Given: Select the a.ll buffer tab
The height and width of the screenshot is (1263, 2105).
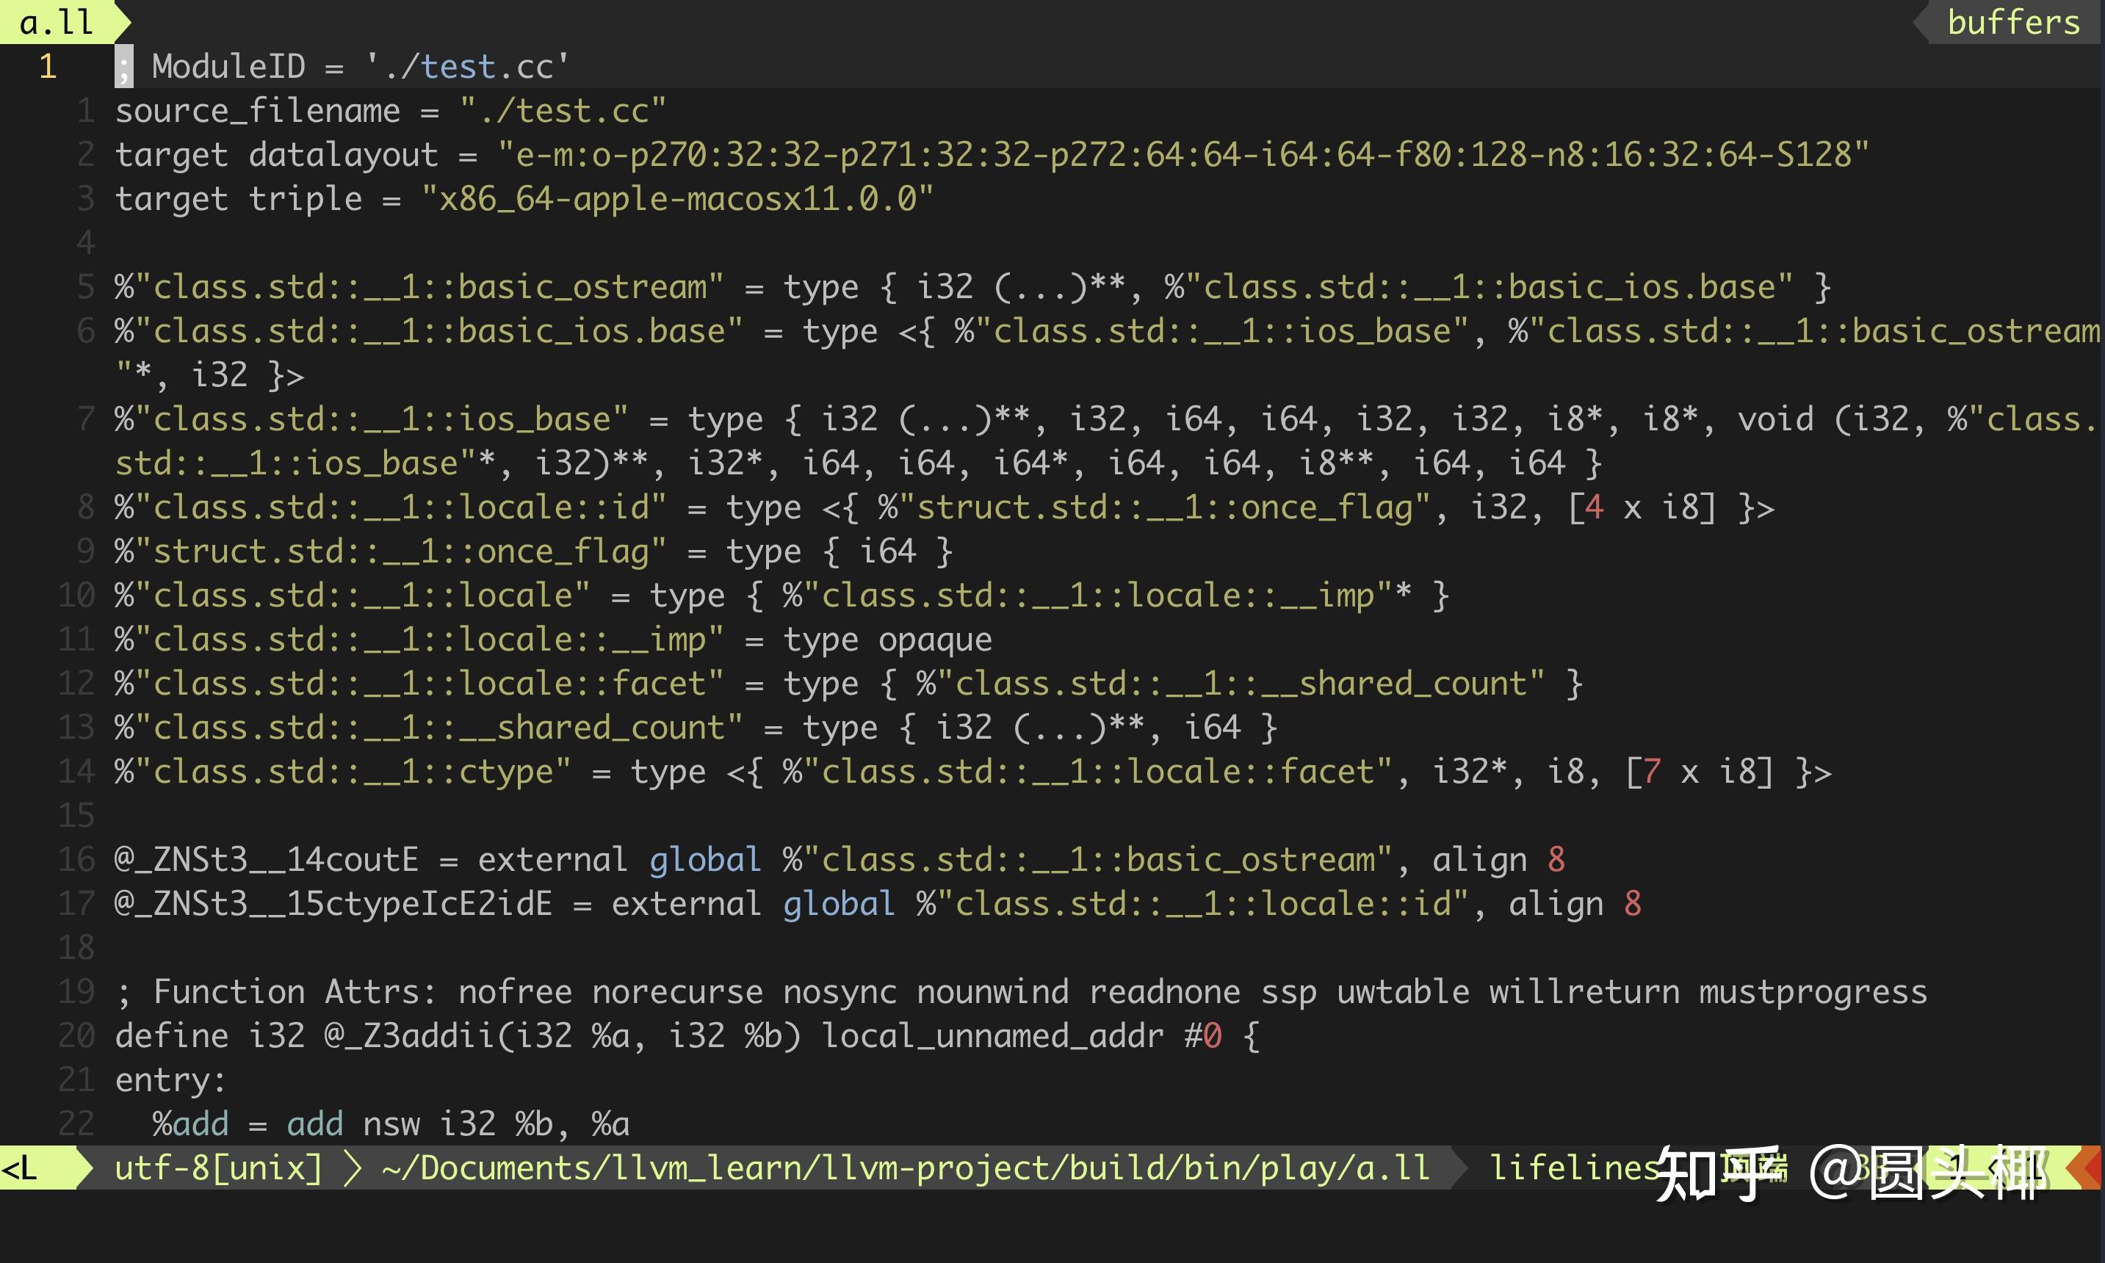Looking at the screenshot, I should click(x=56, y=22).
